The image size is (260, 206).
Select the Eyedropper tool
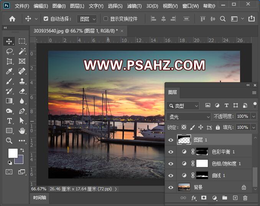[x=9, y=71]
